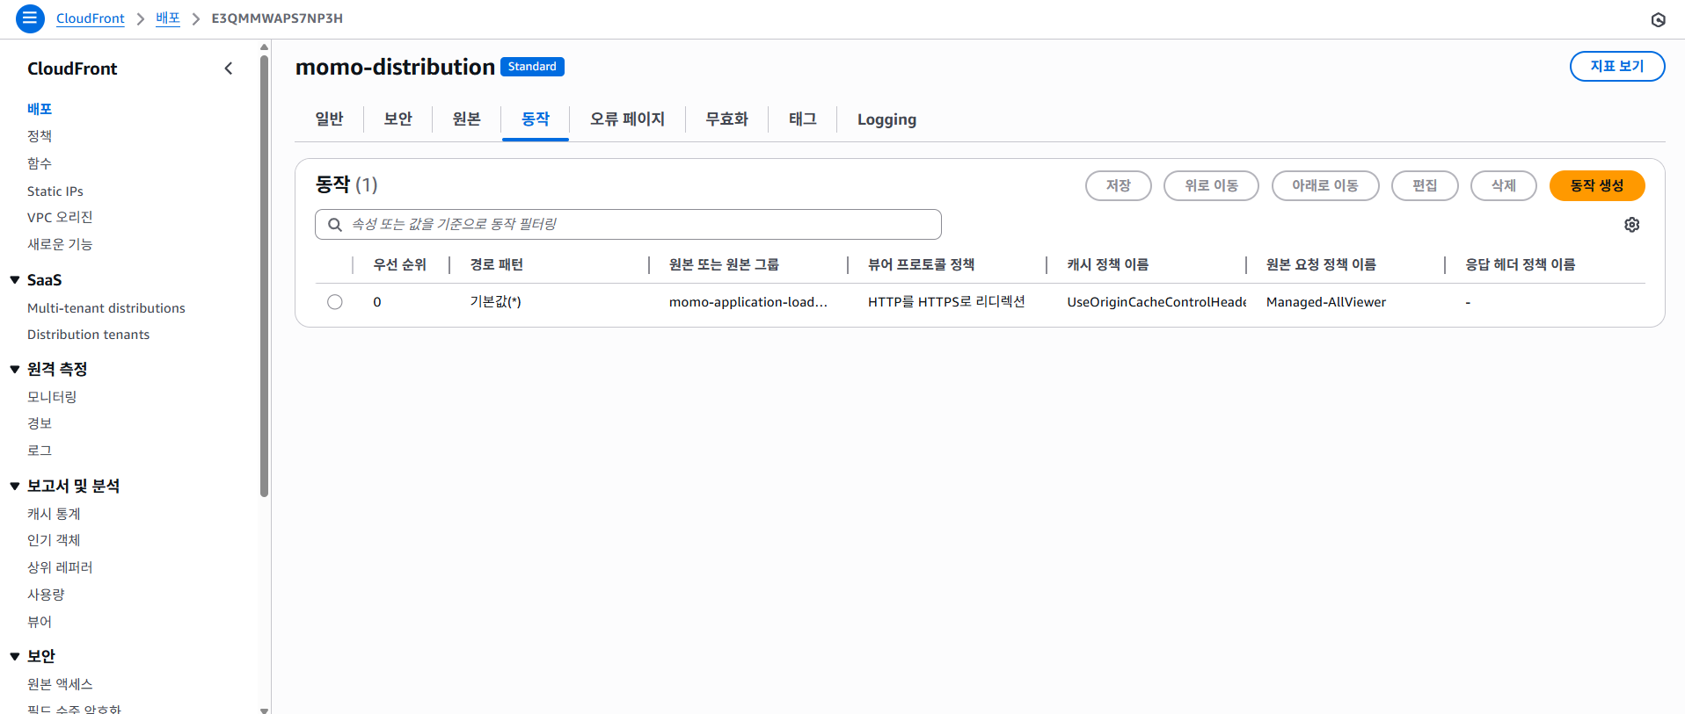This screenshot has height=714, width=1685.
Task: Switch to the 무효화 tab
Action: coord(726,119)
